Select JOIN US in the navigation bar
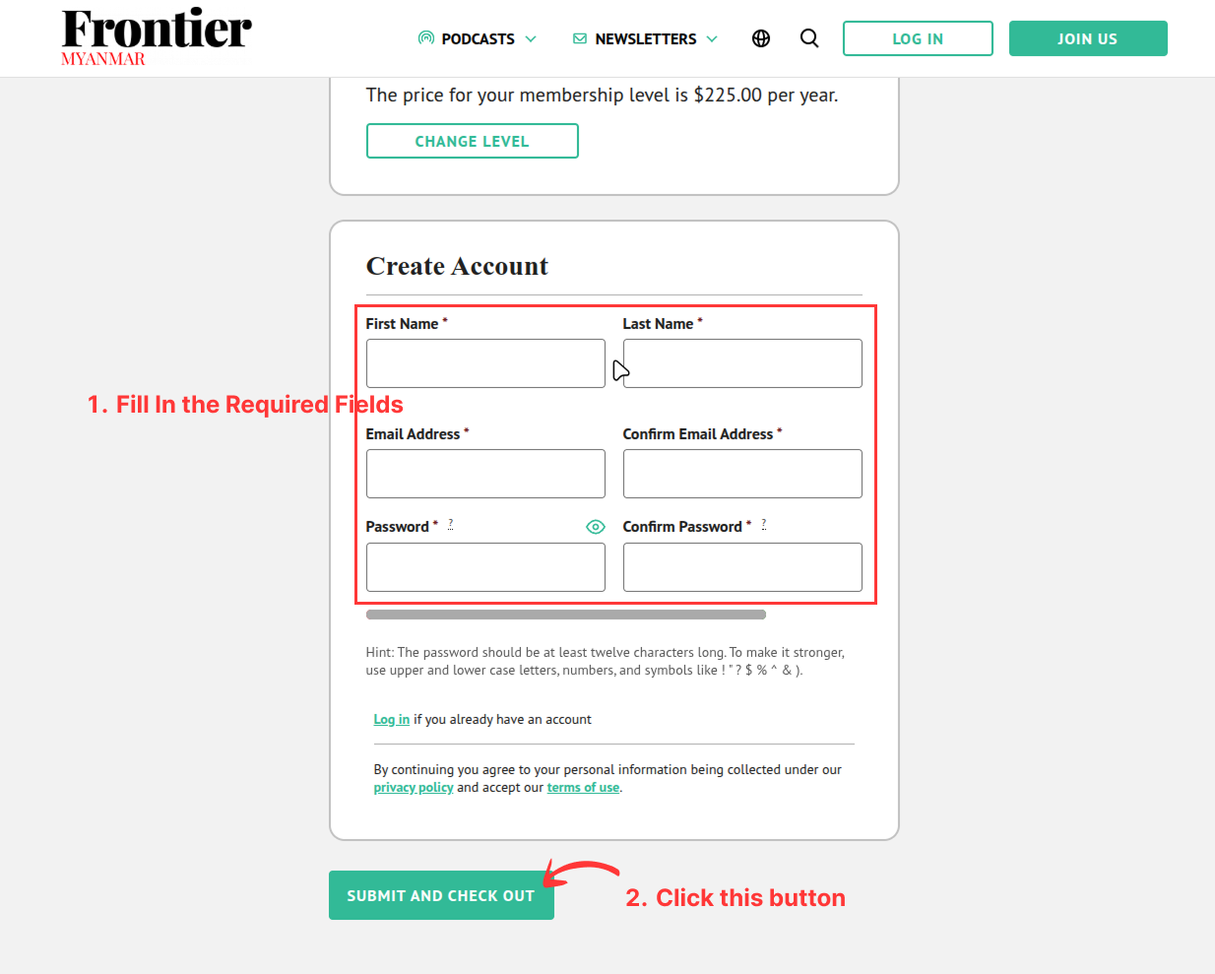Image resolution: width=1215 pixels, height=974 pixels. click(1087, 38)
